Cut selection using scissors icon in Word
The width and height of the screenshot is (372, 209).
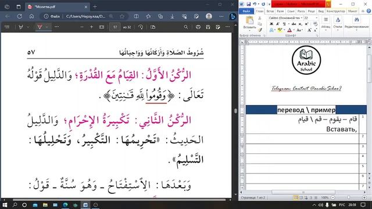[260, 18]
